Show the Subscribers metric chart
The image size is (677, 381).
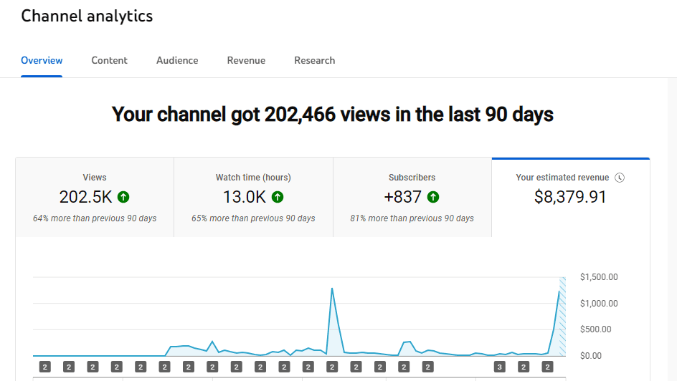coord(412,198)
